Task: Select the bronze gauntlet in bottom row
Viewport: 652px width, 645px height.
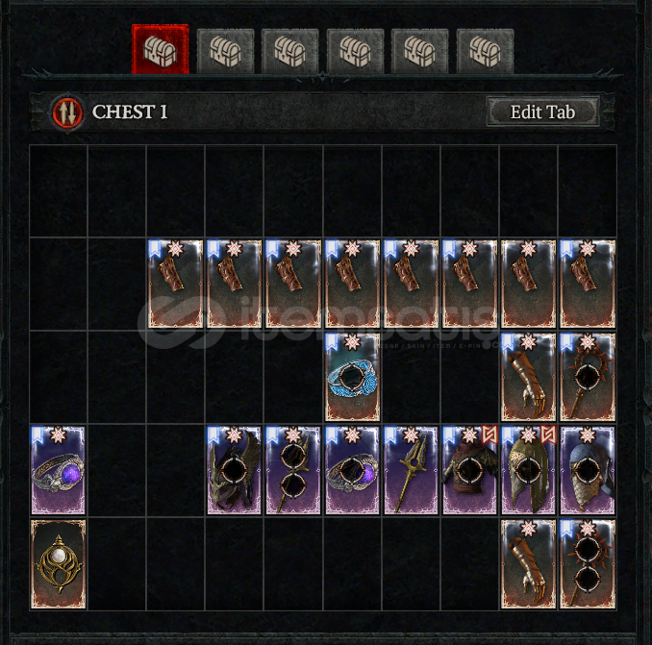Action: click(529, 563)
